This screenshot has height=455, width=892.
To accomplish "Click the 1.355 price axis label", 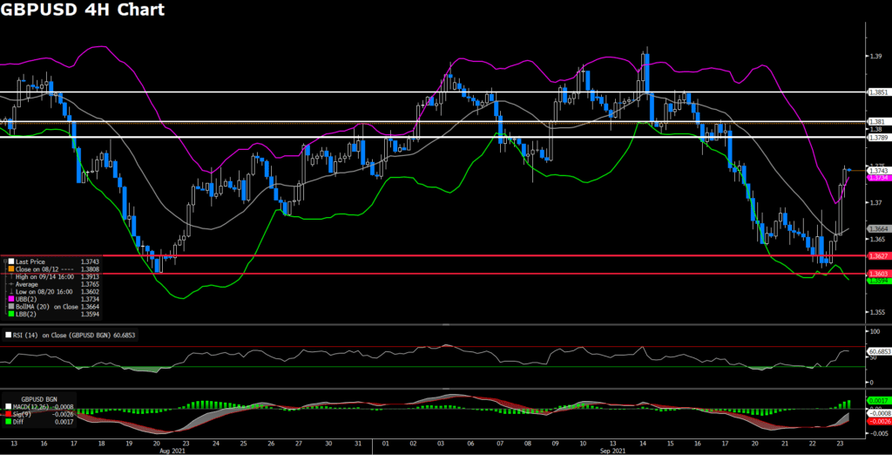I will click(876, 312).
